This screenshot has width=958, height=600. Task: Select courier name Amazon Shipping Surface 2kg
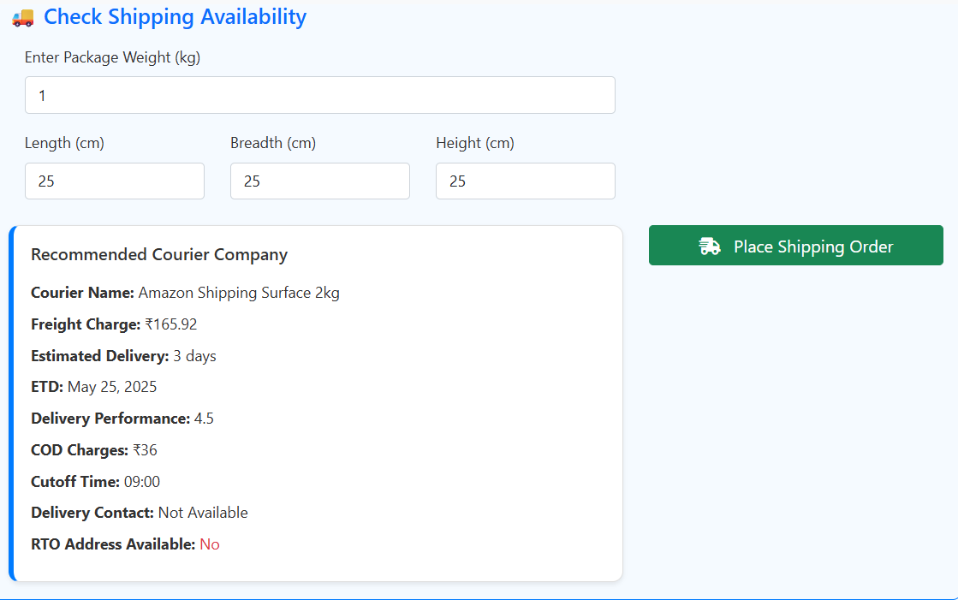(x=239, y=293)
